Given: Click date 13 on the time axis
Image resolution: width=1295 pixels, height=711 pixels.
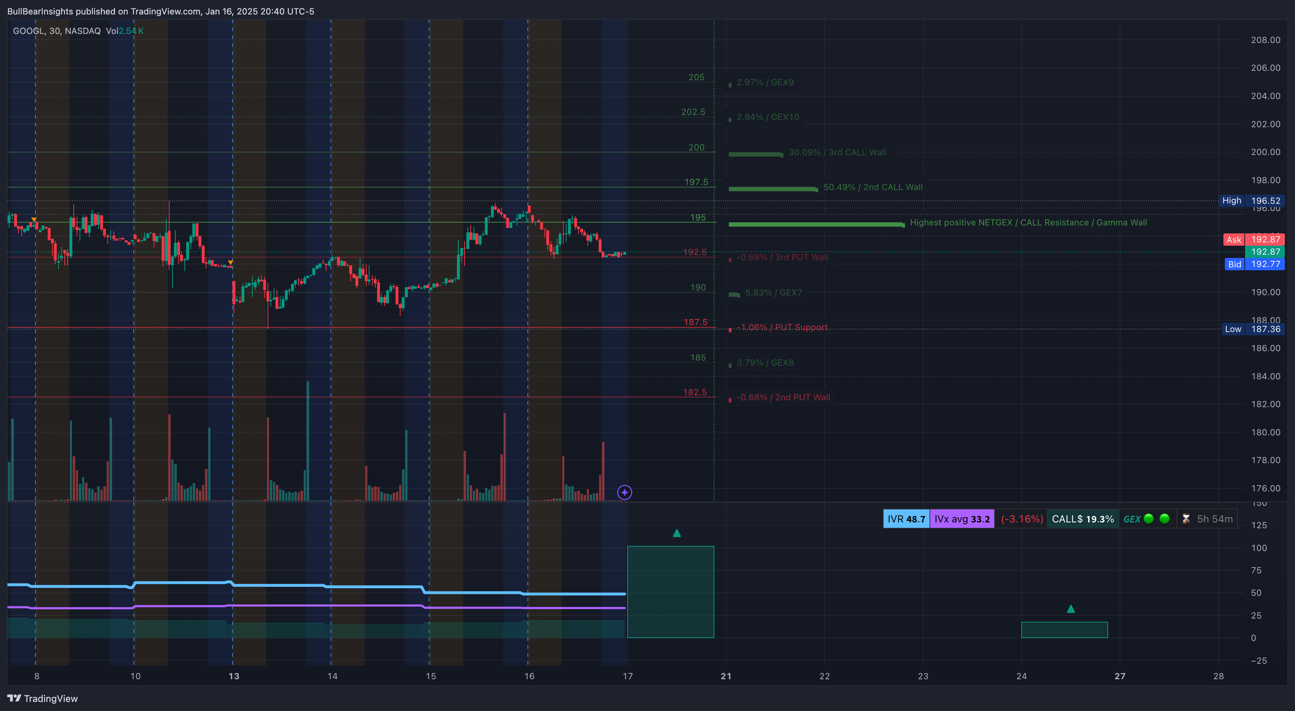Looking at the screenshot, I should coord(234,676).
